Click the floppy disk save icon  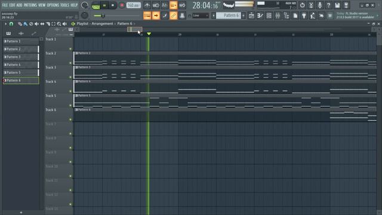coord(337,5)
